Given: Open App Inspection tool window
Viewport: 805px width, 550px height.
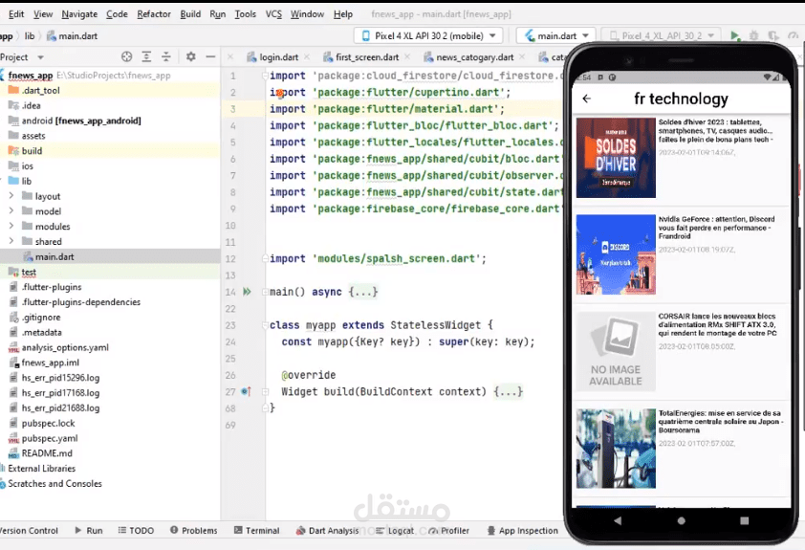Looking at the screenshot, I should [x=522, y=531].
